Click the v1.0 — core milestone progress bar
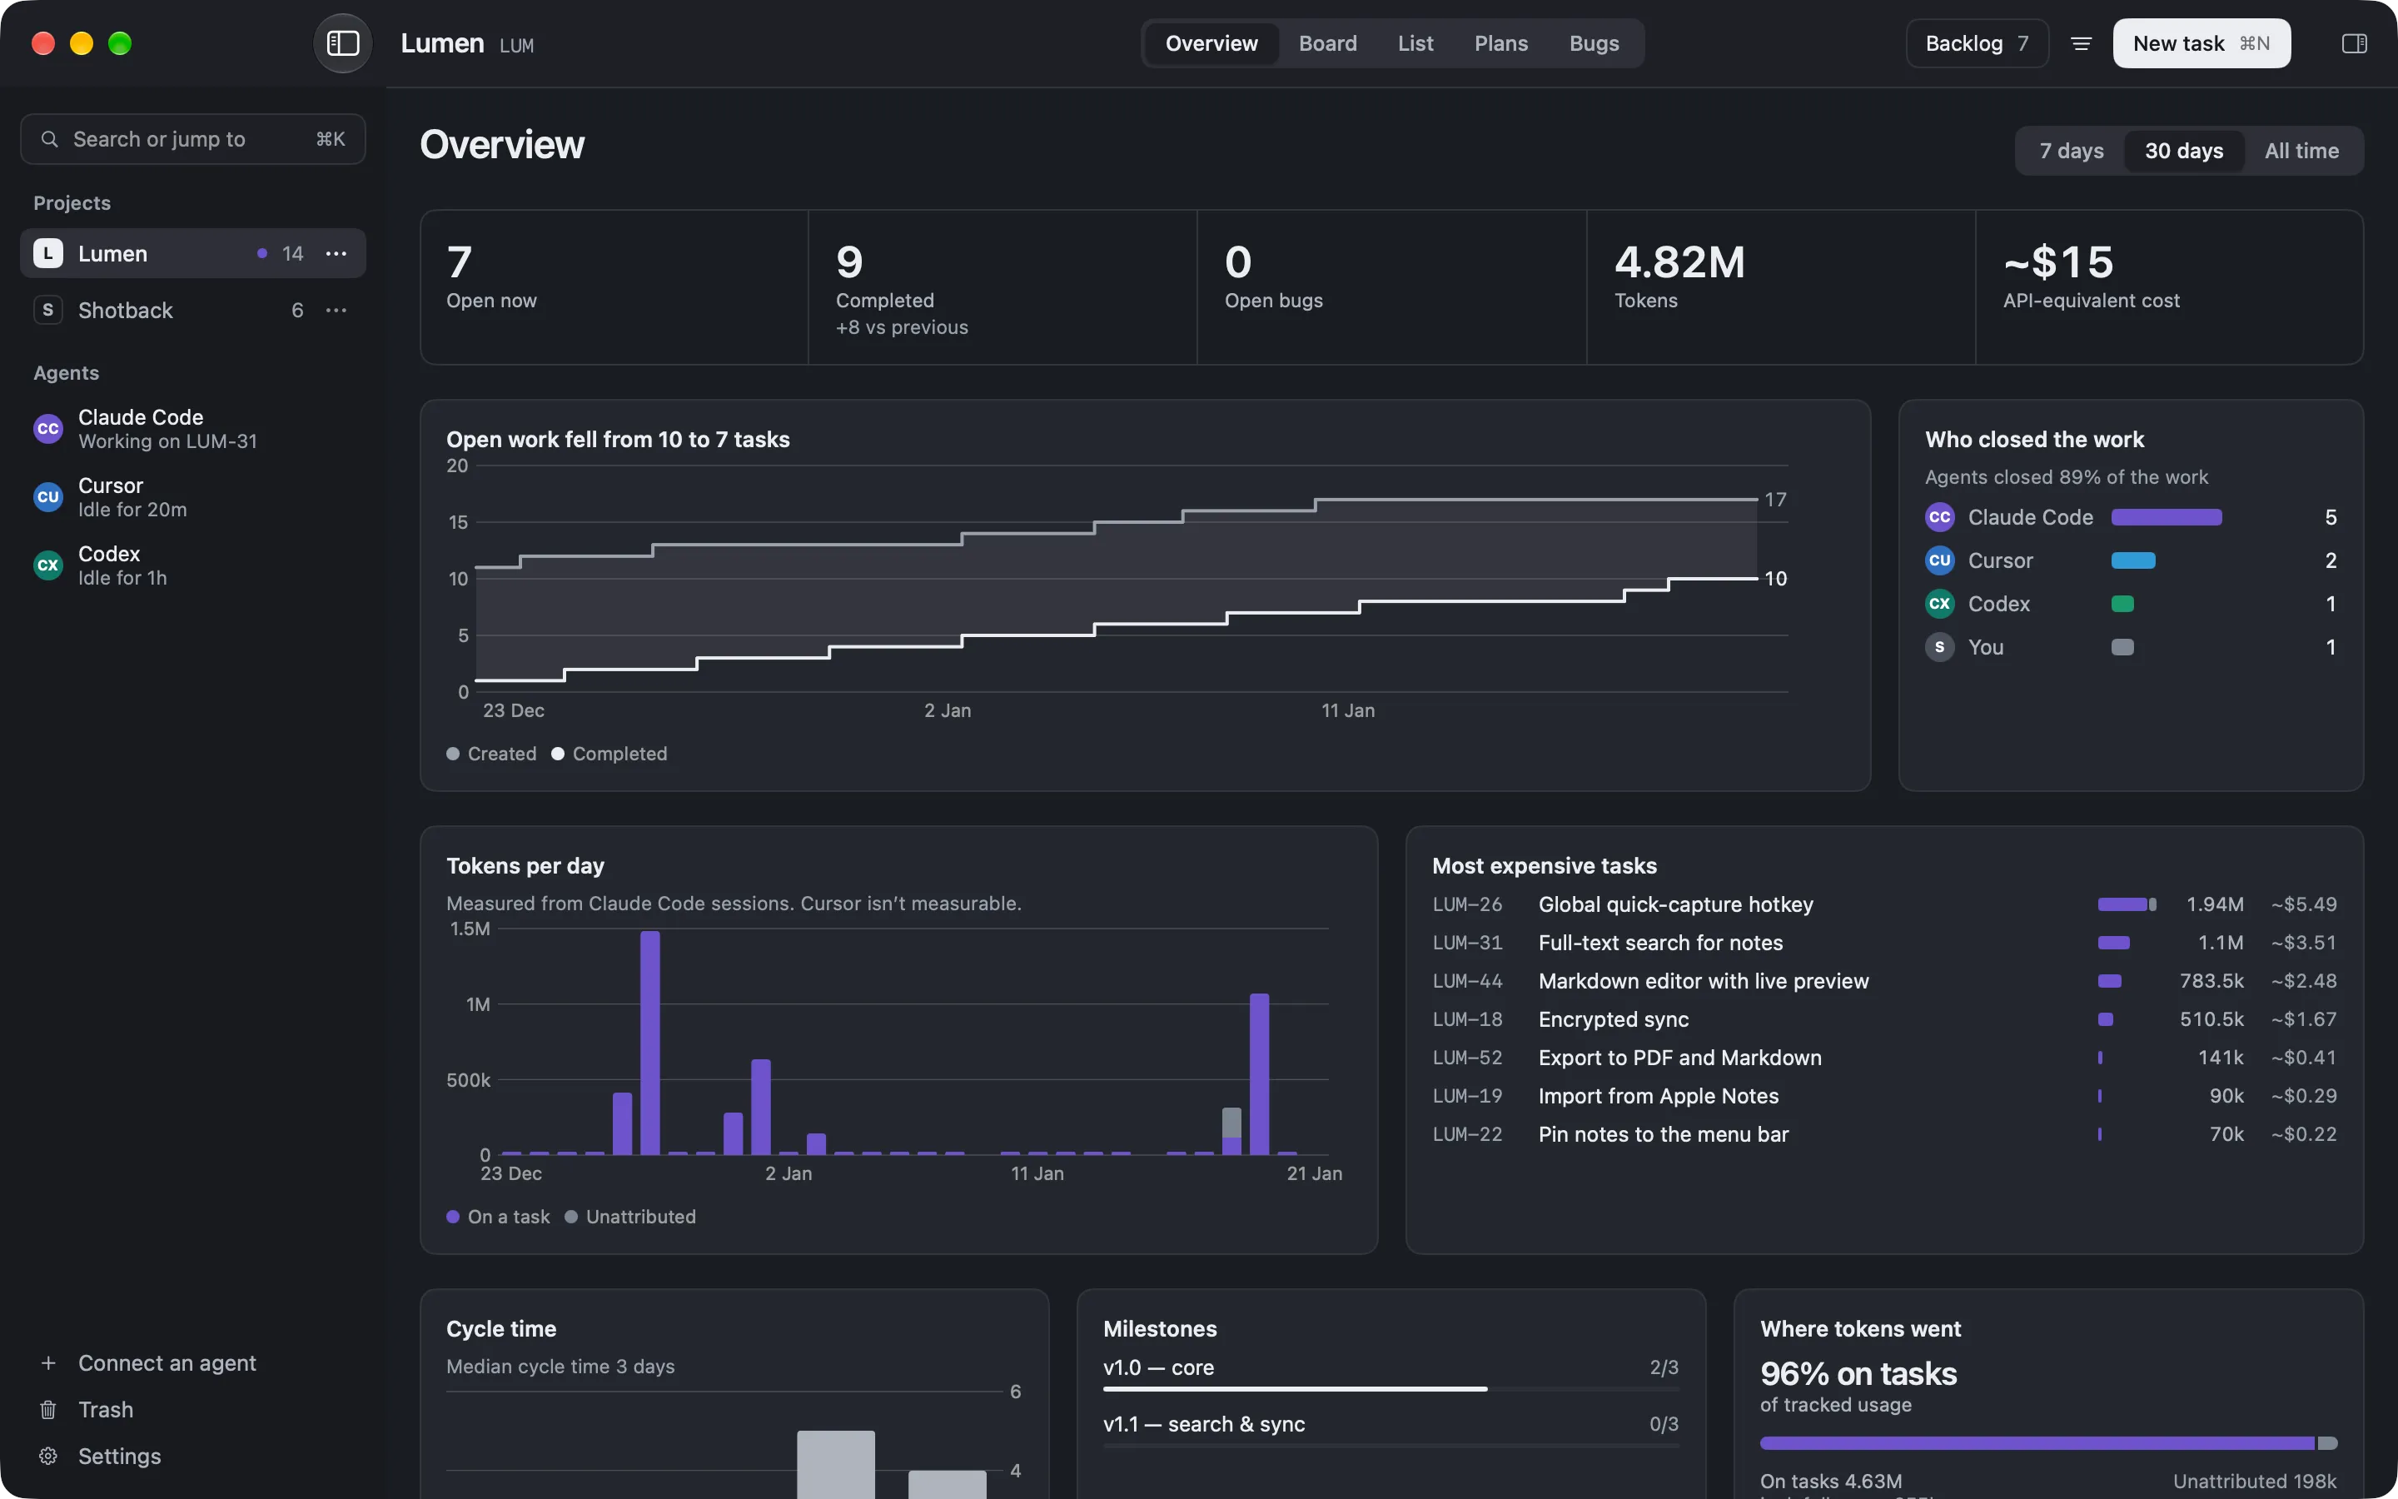 (1391, 1389)
